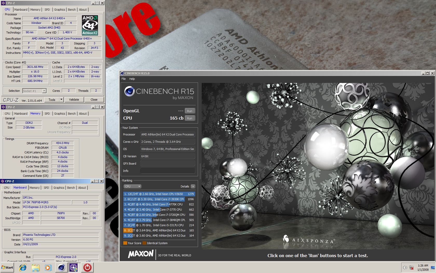Open Windows Explorer folder in taskbar
This screenshot has height=273, width=436.
[x=36, y=268]
